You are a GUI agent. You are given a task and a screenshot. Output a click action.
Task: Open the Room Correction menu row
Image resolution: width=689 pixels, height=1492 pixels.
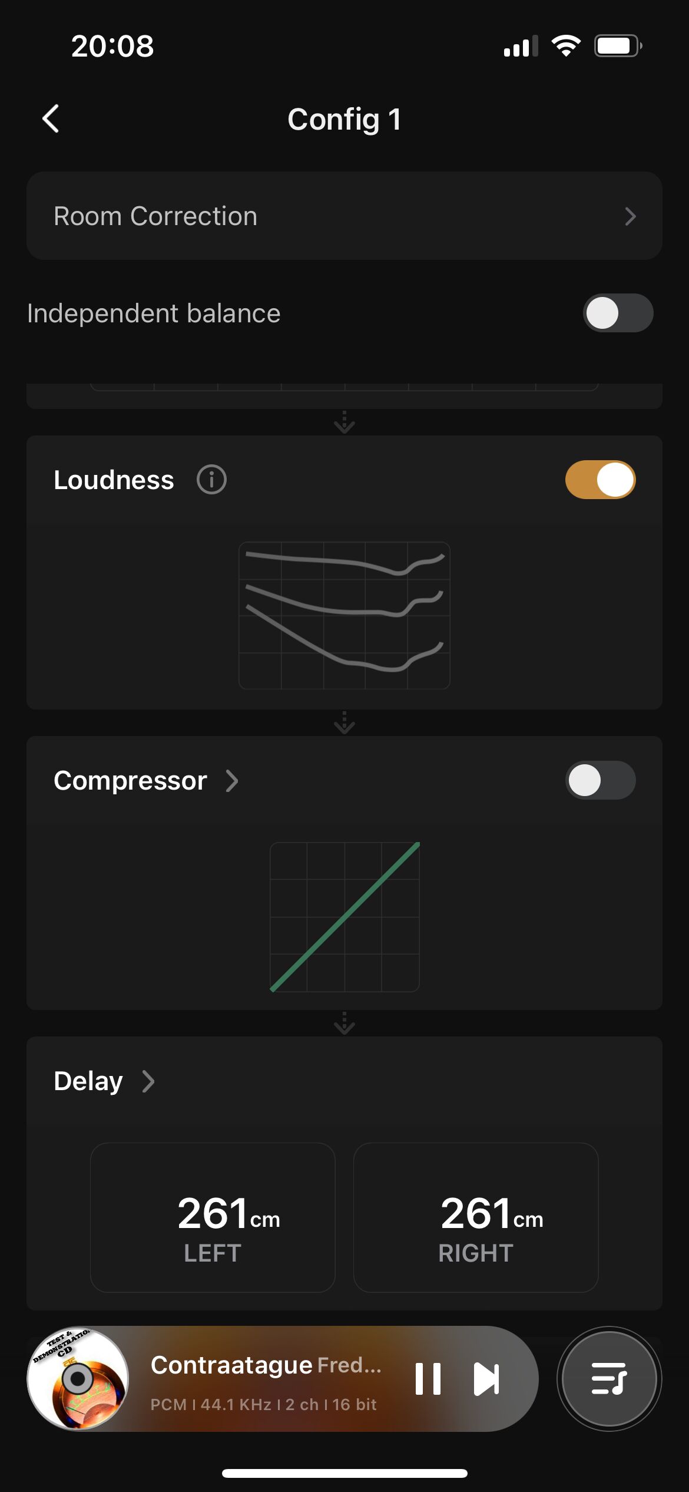[x=344, y=216]
